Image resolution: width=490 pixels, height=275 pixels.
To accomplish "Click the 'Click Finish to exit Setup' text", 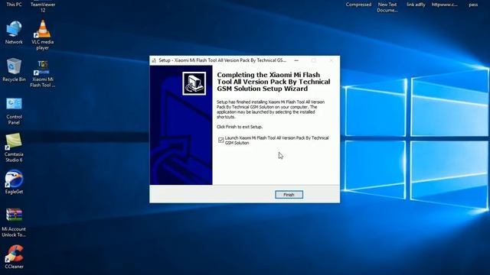I will coord(240,127).
